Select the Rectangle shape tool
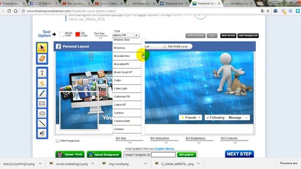This screenshot has height=169, width=301. point(42,103)
